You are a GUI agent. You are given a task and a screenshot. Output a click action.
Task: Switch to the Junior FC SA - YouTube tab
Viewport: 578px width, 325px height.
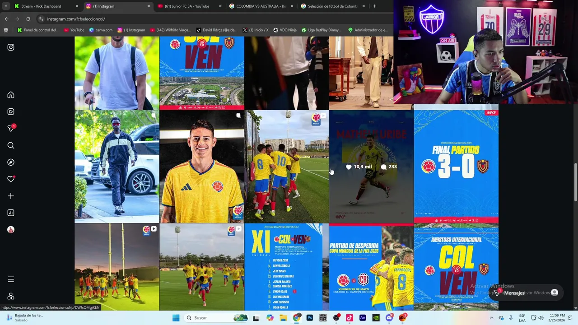190,6
